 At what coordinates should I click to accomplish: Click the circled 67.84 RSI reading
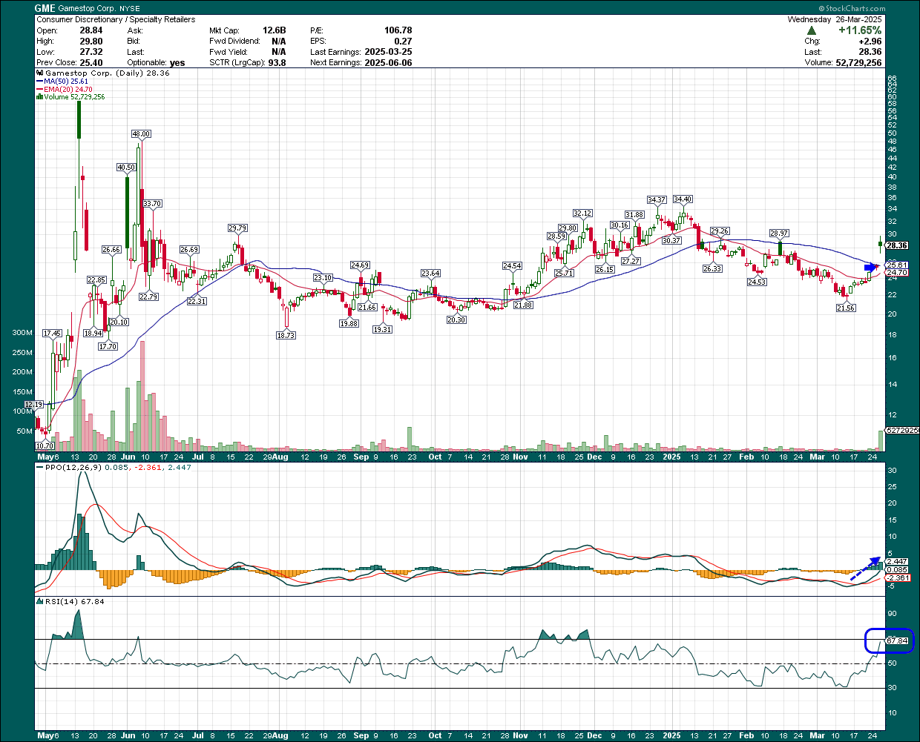click(x=898, y=642)
